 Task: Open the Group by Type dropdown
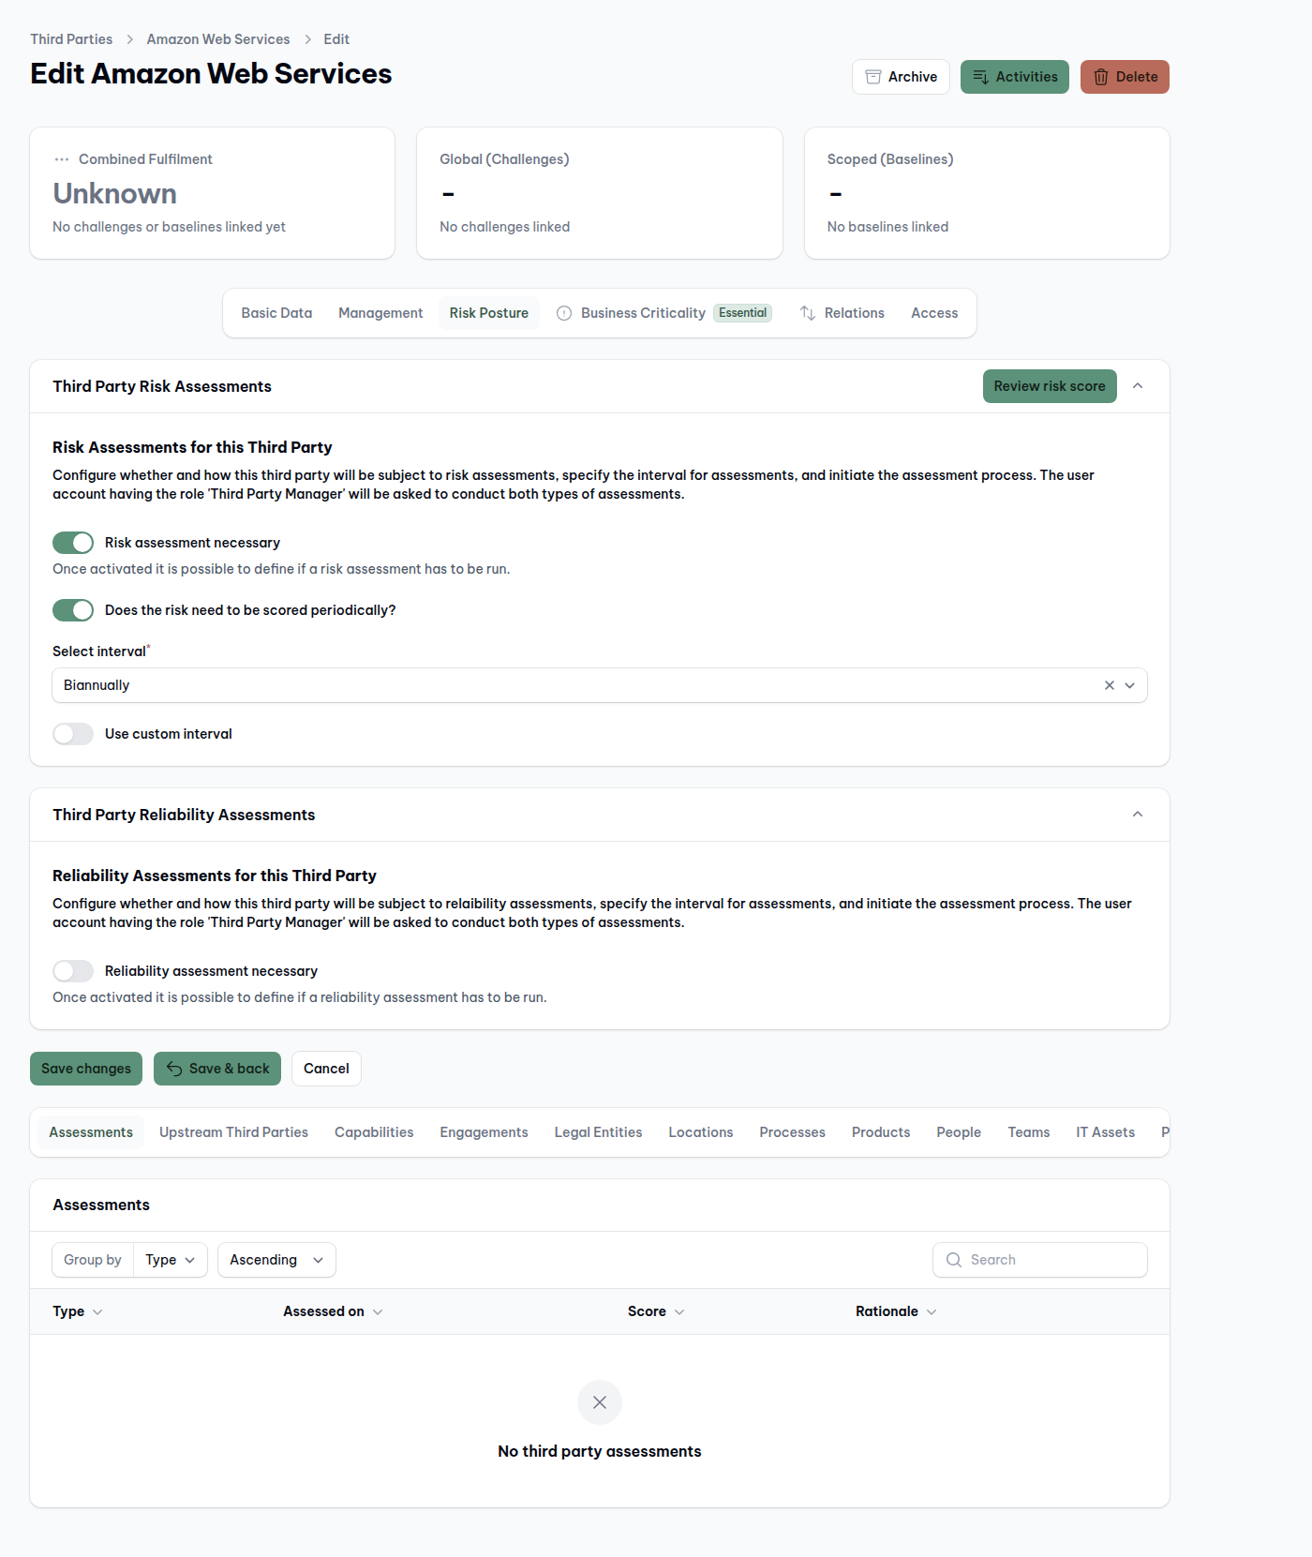[171, 1260]
